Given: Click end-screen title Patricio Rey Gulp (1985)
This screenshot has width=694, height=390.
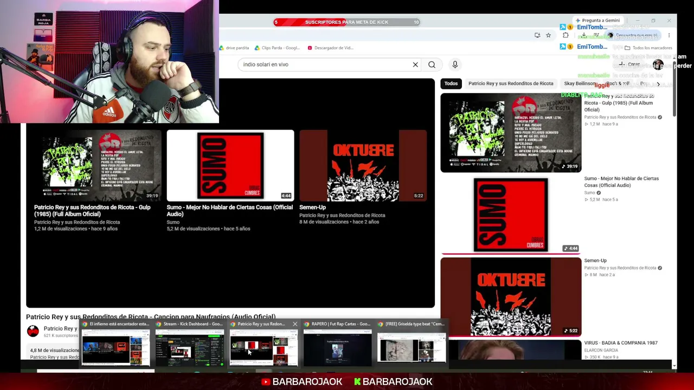Looking at the screenshot, I should pyautogui.click(x=92, y=211).
